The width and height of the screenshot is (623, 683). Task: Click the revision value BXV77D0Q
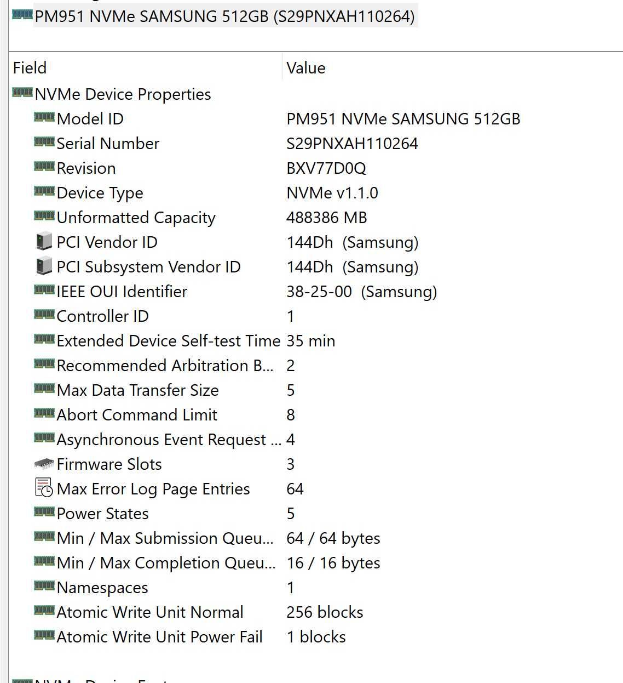[326, 168]
